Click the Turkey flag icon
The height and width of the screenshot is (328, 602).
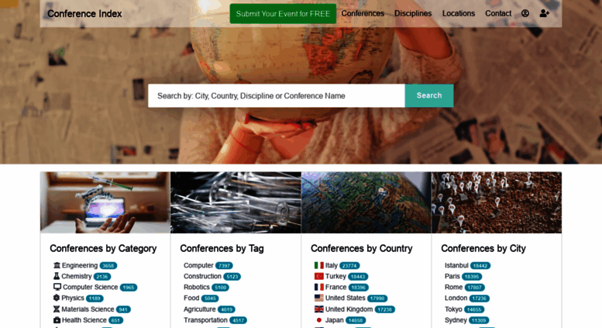click(318, 276)
